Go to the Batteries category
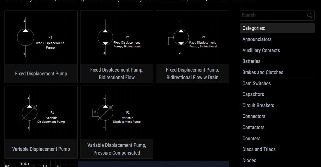 pos(251,61)
